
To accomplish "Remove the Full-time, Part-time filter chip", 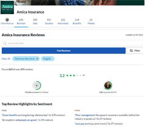I will tap(37, 59).
